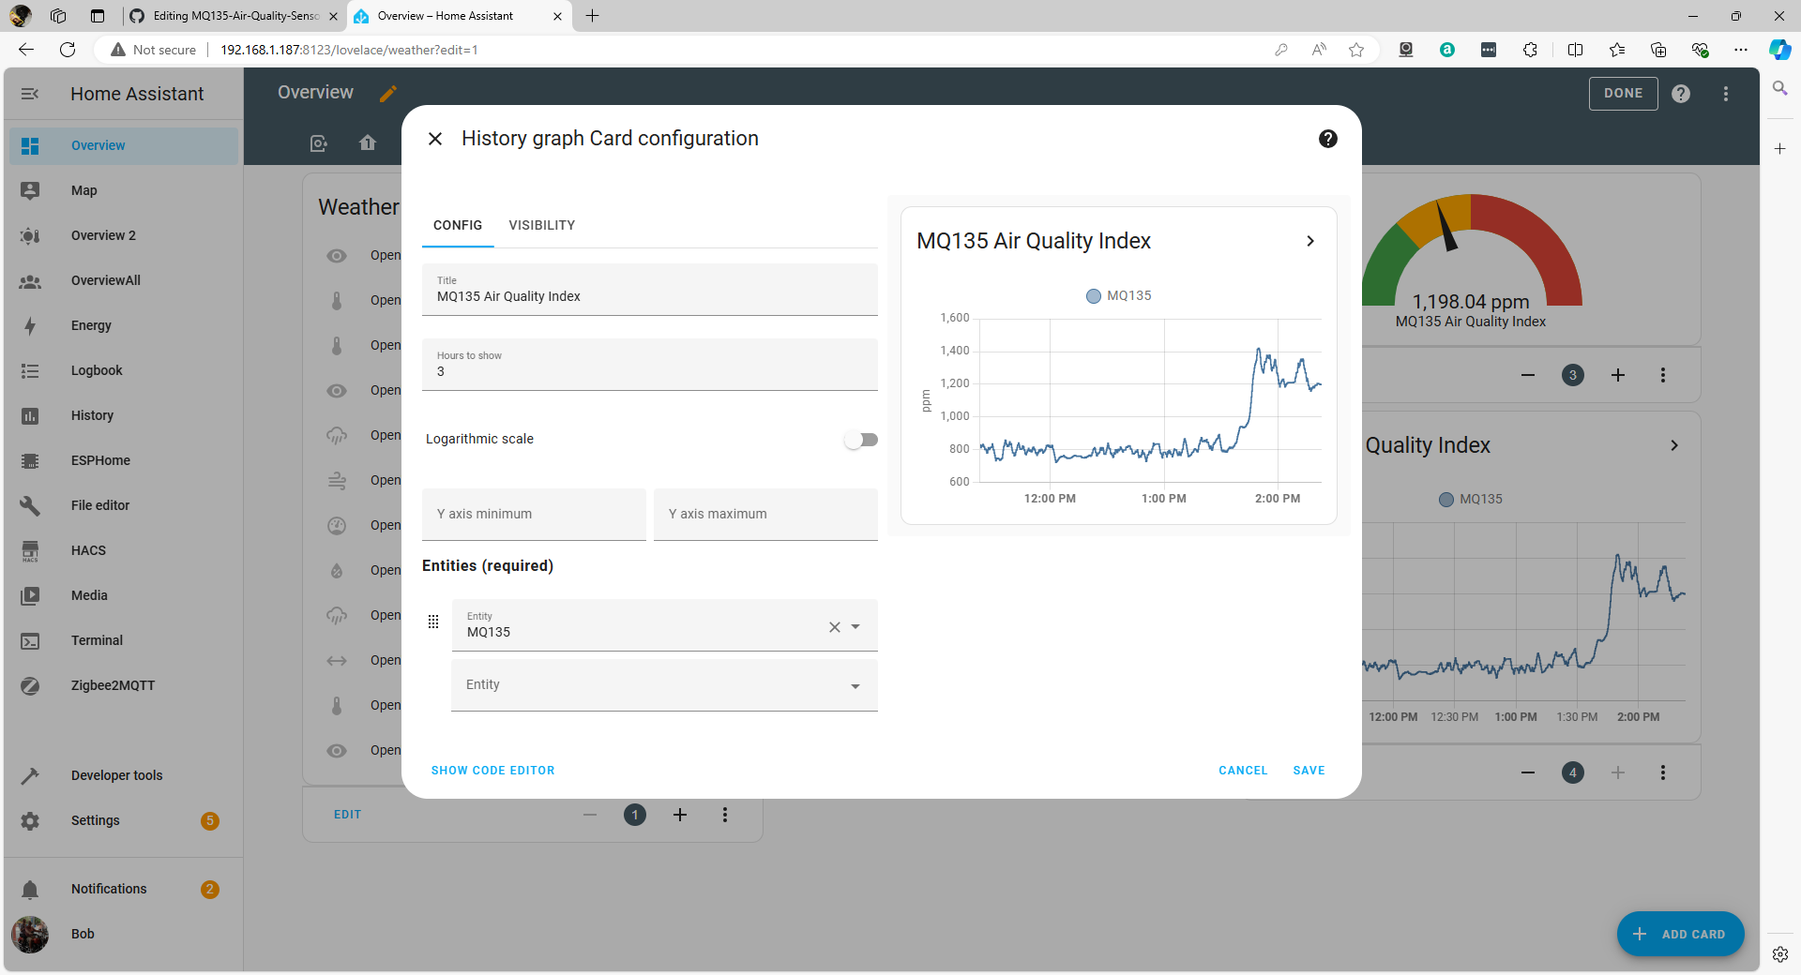1801x975 pixels.
Task: Open the ESPHome icon in sidebar
Action: click(30, 461)
